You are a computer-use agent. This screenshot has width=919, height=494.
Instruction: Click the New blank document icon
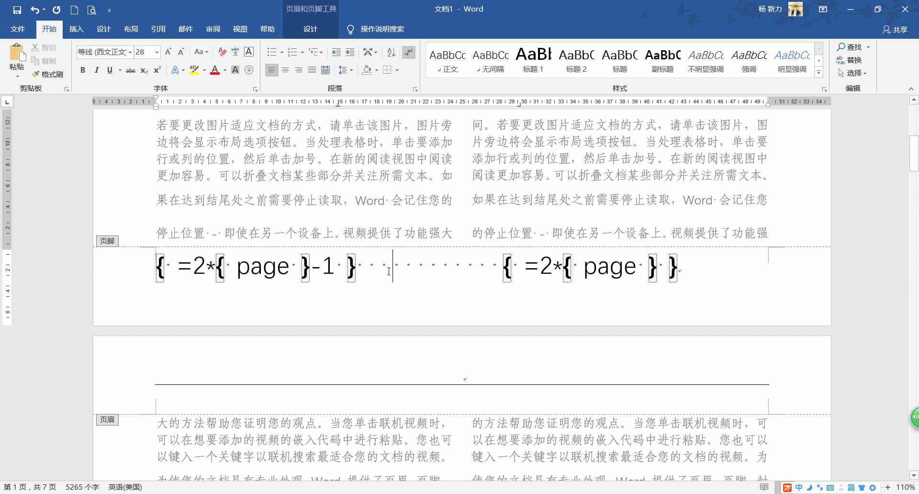pos(74,10)
